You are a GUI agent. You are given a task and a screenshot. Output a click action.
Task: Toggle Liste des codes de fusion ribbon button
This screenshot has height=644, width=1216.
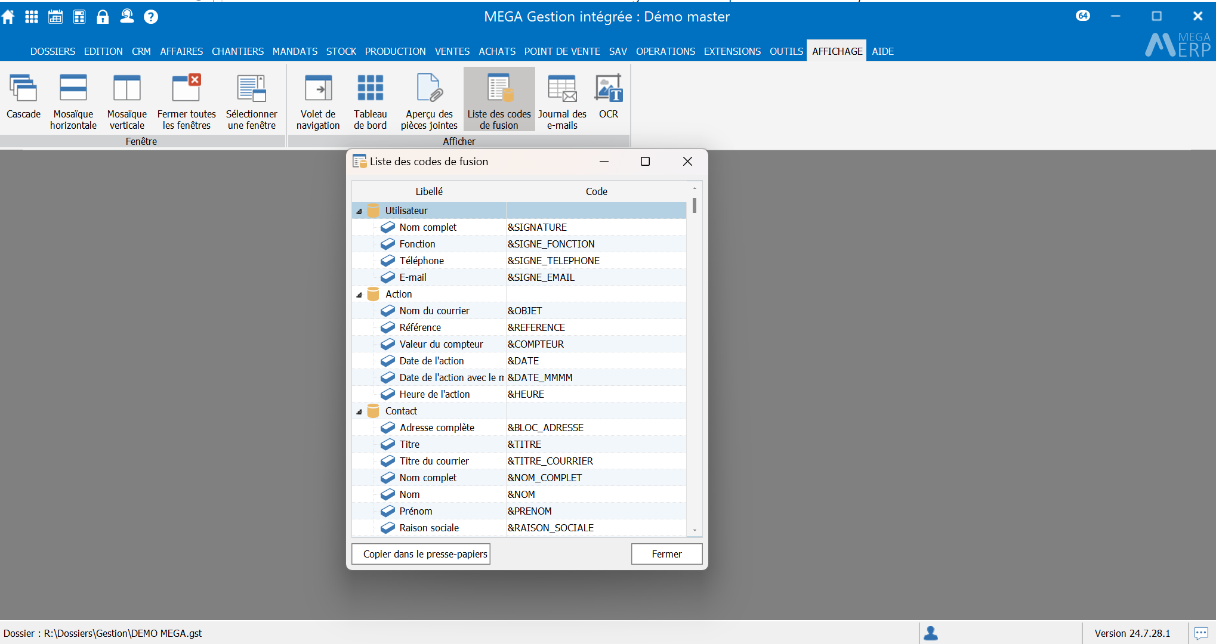tap(499, 100)
